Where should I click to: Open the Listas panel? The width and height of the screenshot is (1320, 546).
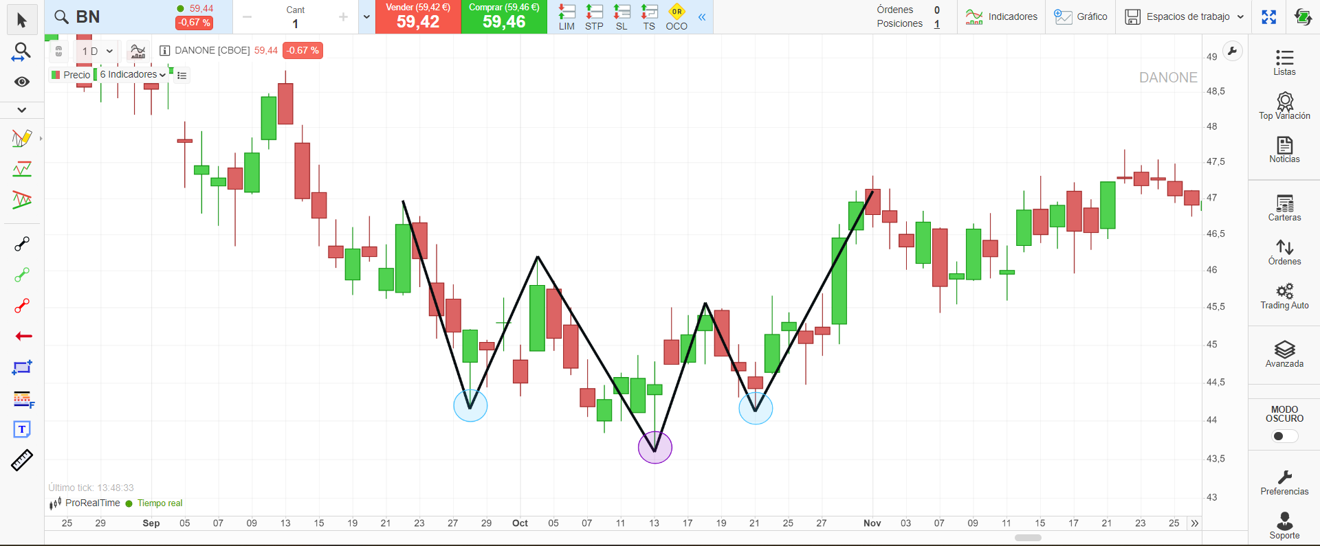(x=1284, y=62)
